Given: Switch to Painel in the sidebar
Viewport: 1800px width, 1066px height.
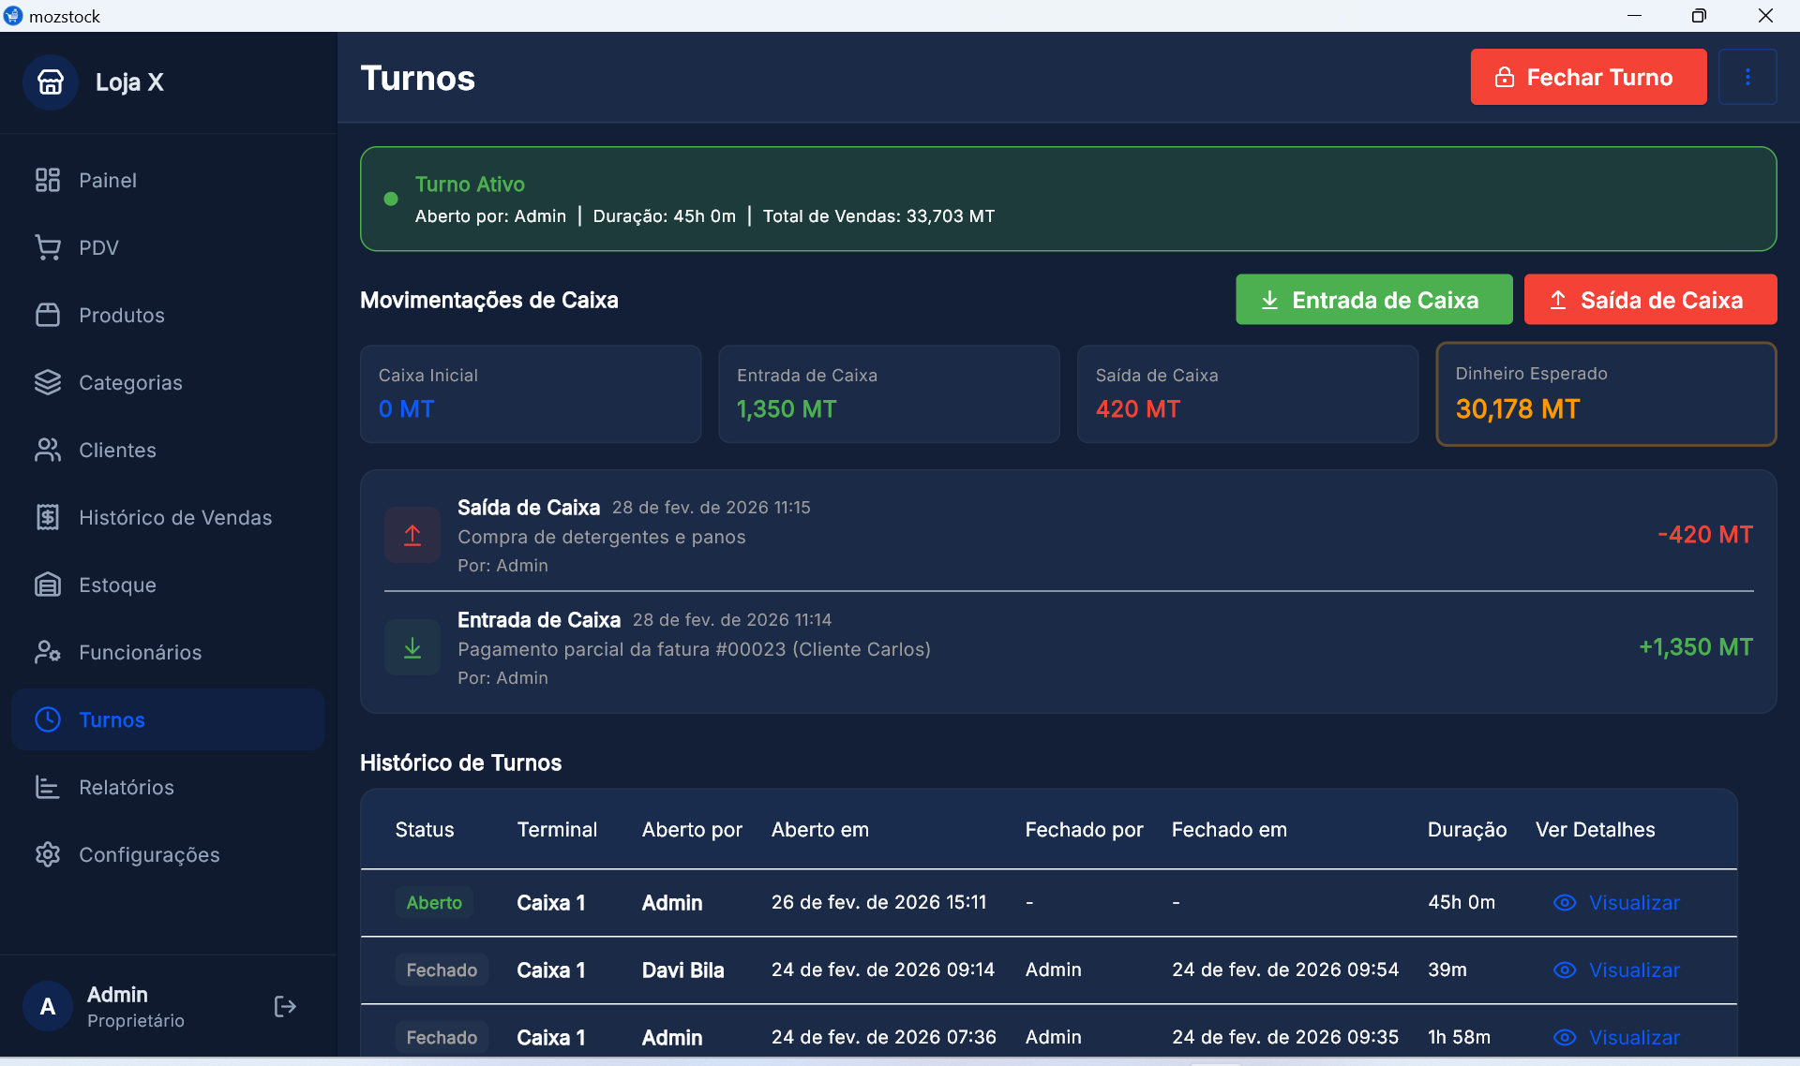Looking at the screenshot, I should [107, 180].
